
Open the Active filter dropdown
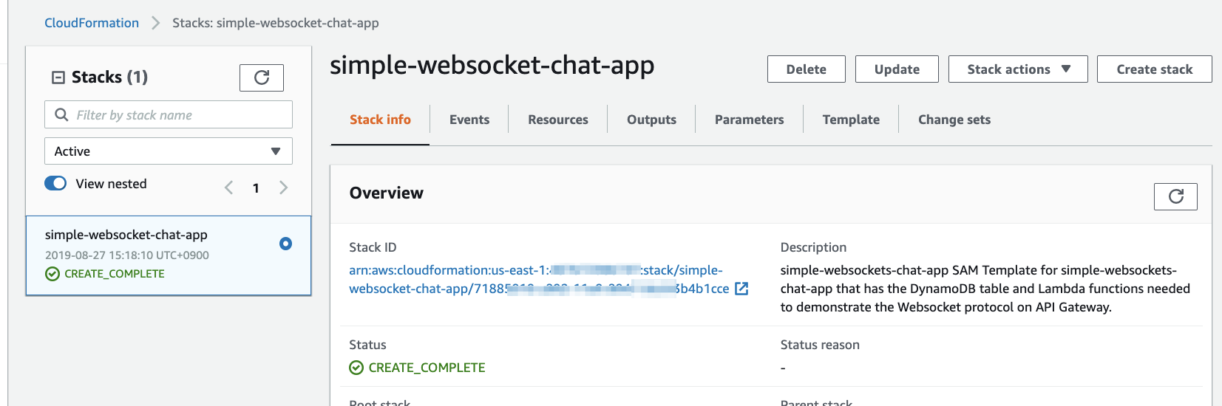pyautogui.click(x=169, y=151)
